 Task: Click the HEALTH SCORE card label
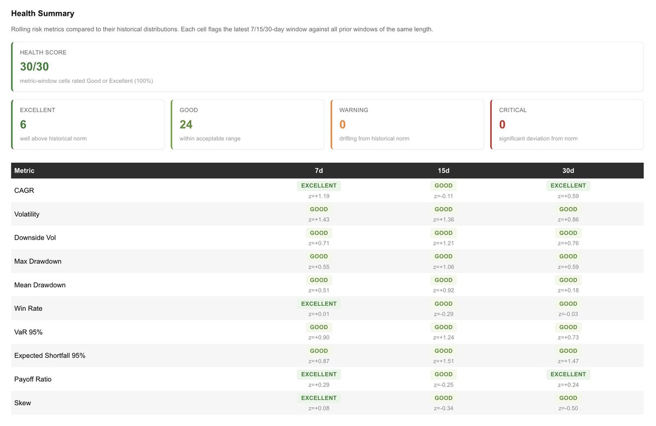point(43,52)
